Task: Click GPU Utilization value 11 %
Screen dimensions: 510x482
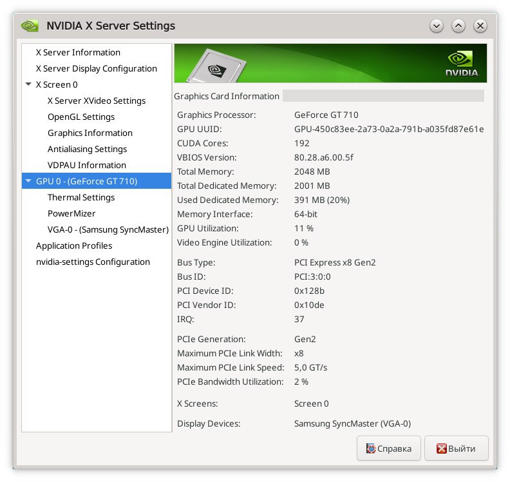Action: pyautogui.click(x=303, y=228)
